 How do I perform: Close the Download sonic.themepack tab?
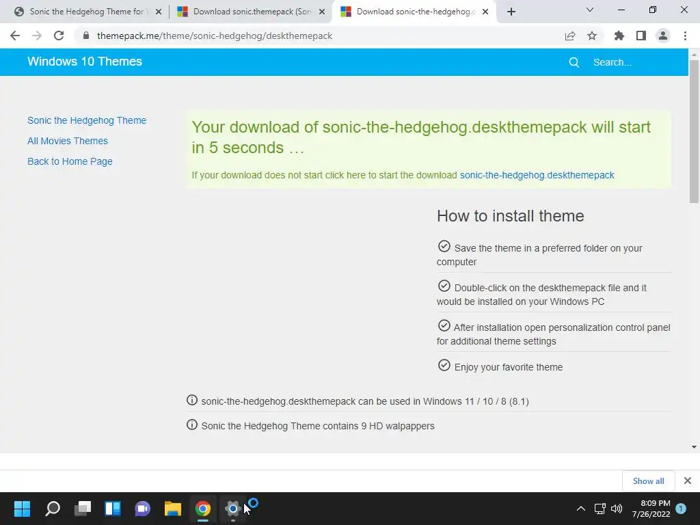pos(322,12)
